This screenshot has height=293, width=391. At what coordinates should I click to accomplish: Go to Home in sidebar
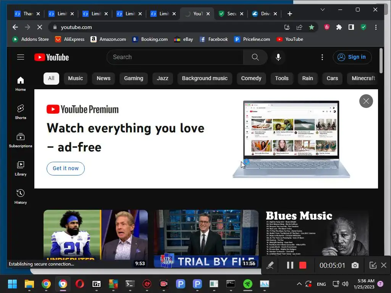point(21,84)
